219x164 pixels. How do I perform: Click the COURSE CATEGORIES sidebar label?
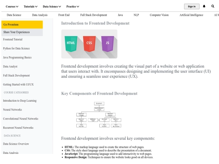point(16,93)
